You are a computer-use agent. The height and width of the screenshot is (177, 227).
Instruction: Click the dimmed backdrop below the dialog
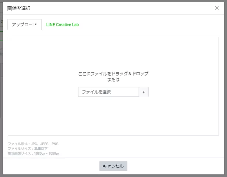tap(113, 176)
